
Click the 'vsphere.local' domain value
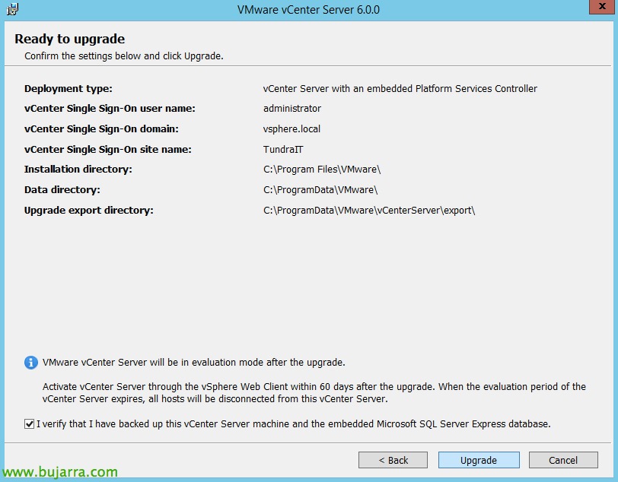(291, 128)
